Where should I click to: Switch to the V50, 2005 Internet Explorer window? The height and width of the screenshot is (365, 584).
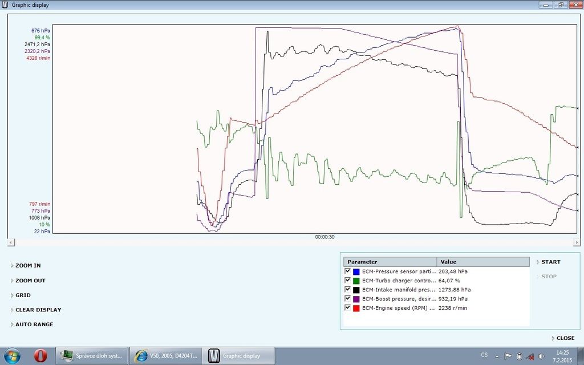[x=165, y=356]
